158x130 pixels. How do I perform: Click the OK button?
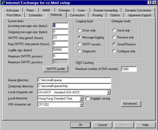[x=80, y=125]
